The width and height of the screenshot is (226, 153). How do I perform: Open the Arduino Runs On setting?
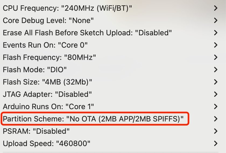48,106
